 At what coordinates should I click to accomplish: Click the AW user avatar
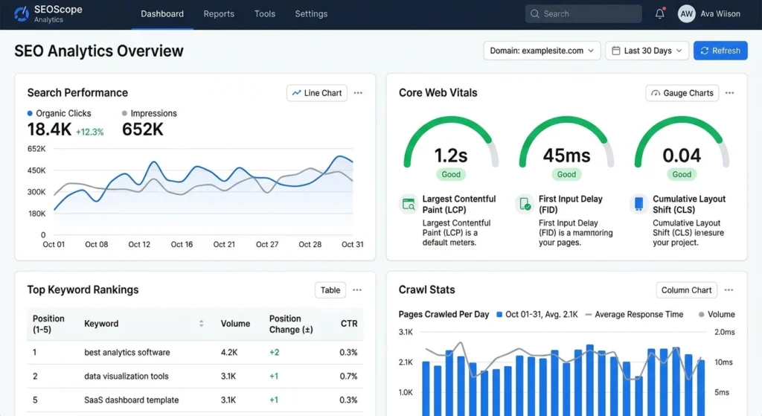(686, 13)
